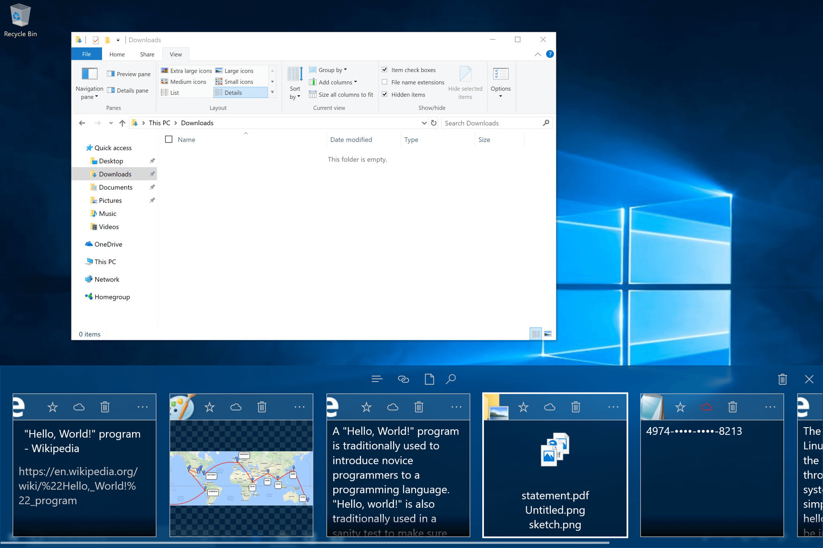This screenshot has width=823, height=548.
Task: Close the clipboard manager panel
Action: click(809, 379)
